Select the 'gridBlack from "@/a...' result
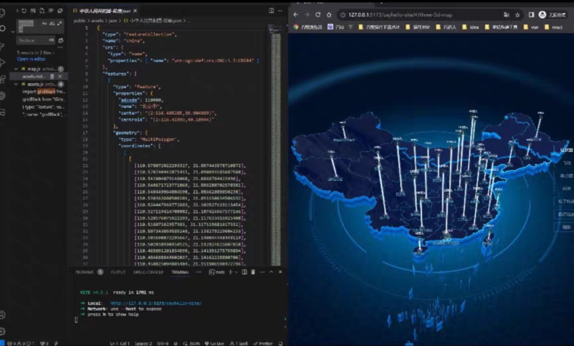Image resolution: width=574 pixels, height=346 pixels. point(43,99)
